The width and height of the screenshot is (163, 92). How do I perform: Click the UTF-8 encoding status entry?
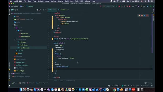point(132,86)
